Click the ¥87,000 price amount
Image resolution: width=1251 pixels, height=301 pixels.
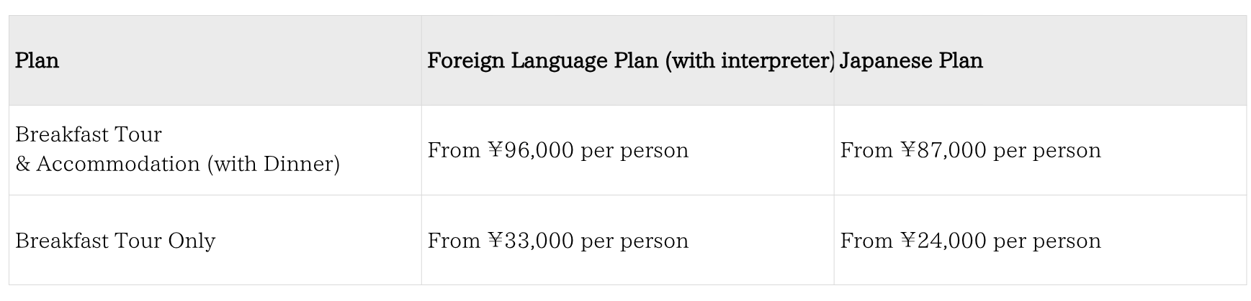click(943, 150)
